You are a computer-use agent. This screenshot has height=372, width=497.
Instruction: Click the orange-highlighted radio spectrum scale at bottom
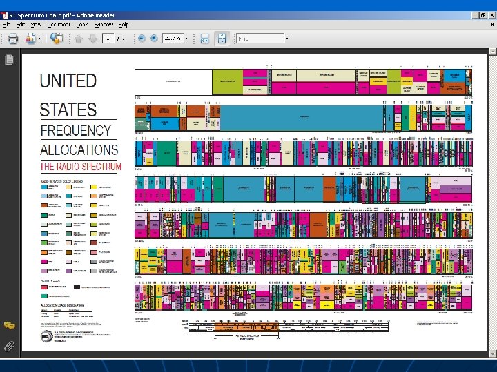[x=246, y=327]
